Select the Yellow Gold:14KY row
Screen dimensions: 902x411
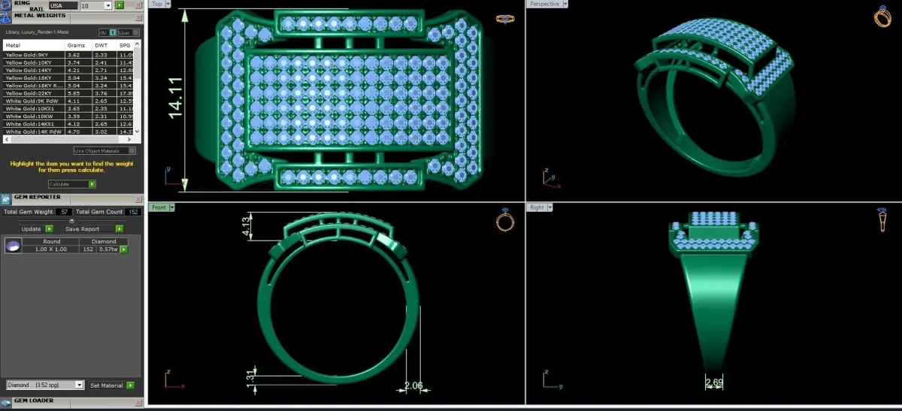coord(69,71)
